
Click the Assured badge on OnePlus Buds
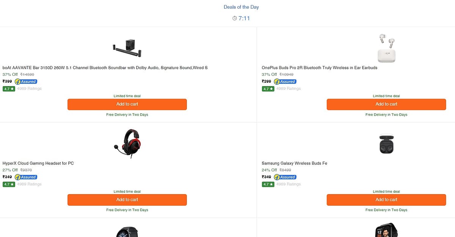tap(285, 82)
